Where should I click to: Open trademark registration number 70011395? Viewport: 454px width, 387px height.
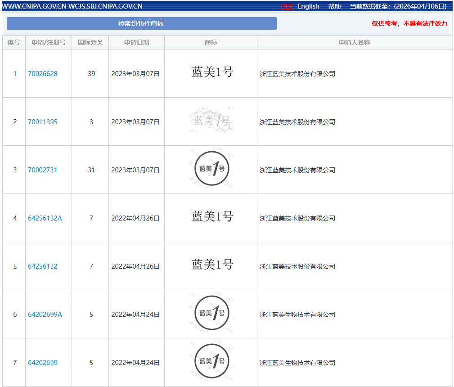point(43,121)
